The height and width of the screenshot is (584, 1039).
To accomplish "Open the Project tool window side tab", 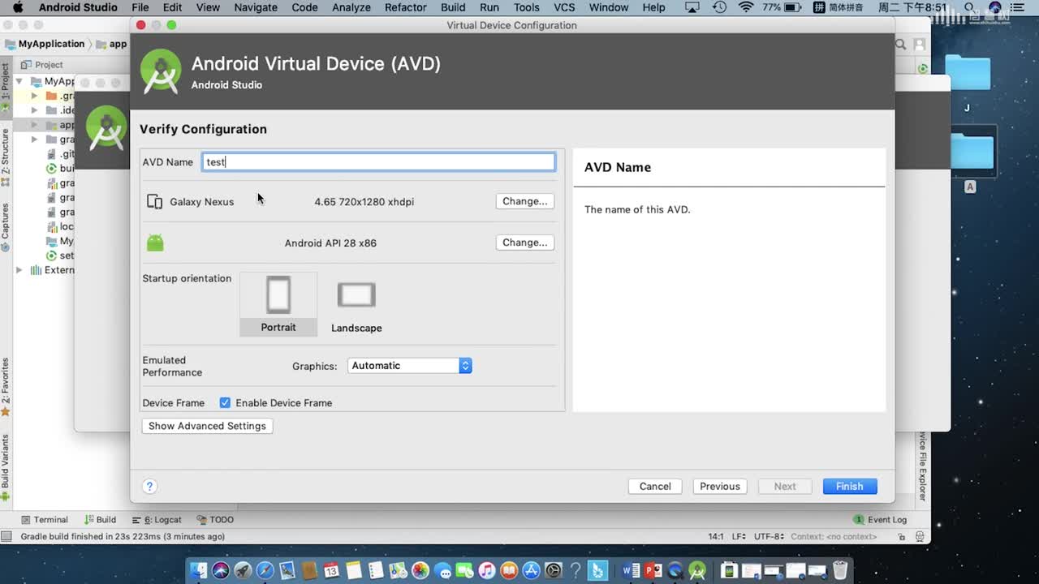I will 5,87.
